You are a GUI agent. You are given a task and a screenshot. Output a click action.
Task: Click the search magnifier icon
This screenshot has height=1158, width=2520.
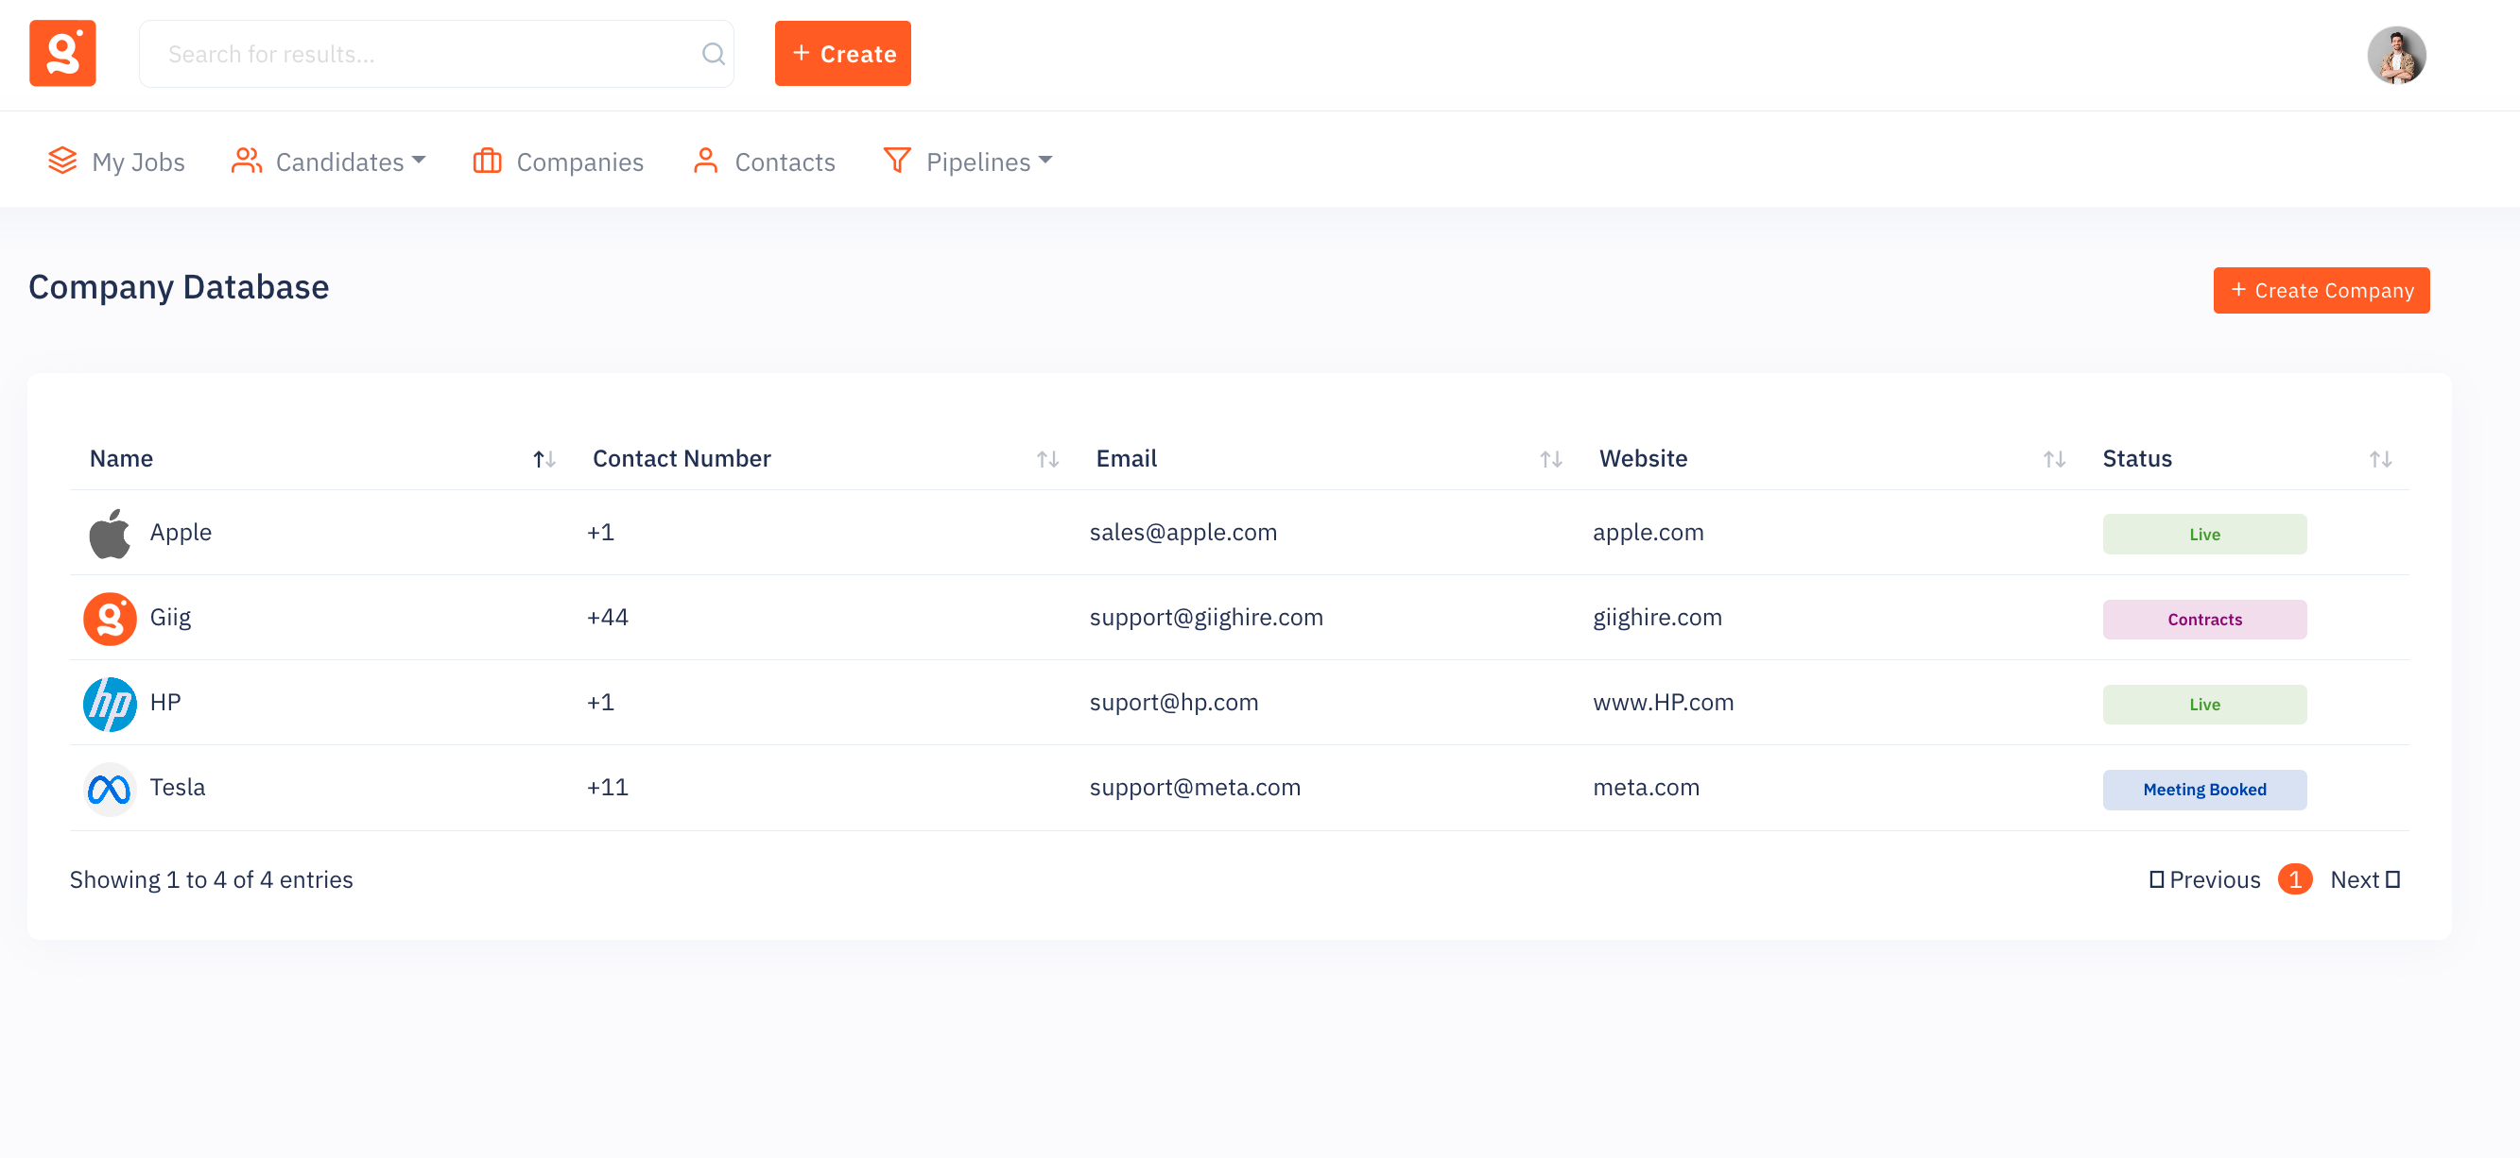(713, 54)
